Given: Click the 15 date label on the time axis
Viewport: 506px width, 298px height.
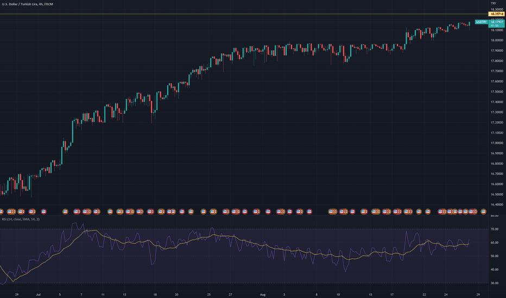Looking at the screenshot, I should pyautogui.click(x=370, y=295).
